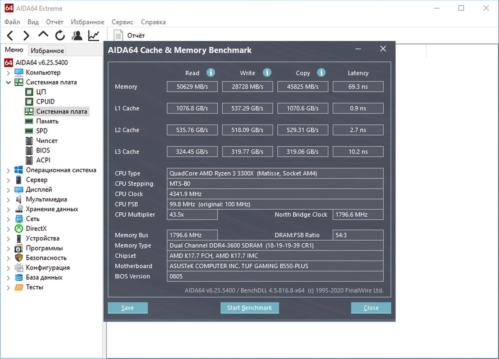Click the Close button in benchmark dialog
Viewport: 499px width, 359px height.
pos(371,308)
